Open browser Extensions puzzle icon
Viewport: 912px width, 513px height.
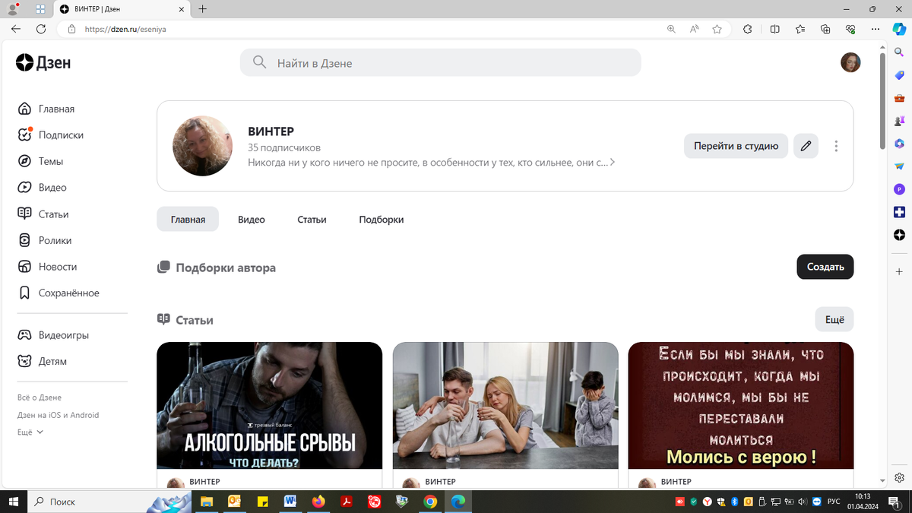click(x=748, y=29)
